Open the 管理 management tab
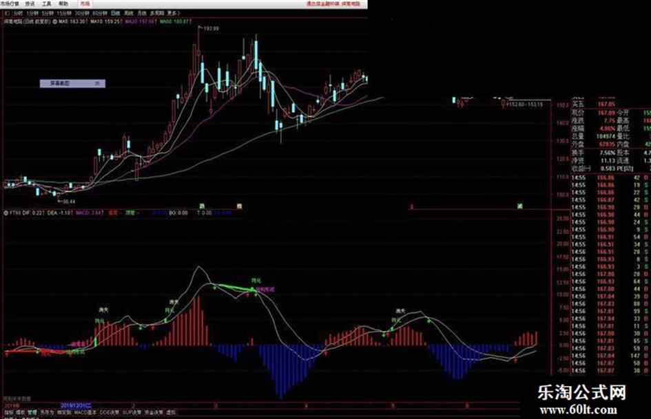Screen dimensions: 651x419 click(32, 413)
